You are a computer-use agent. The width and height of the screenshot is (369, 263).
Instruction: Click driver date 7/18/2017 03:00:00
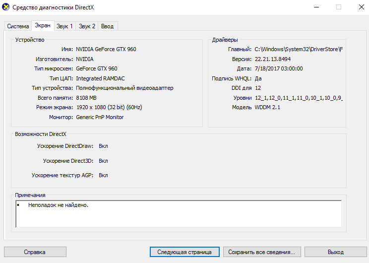[x=279, y=68]
